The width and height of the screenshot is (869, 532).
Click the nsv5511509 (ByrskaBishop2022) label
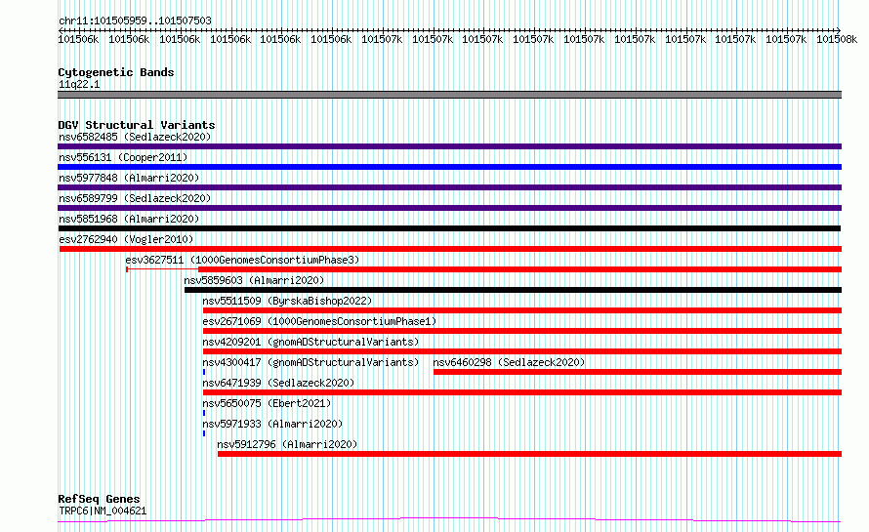(287, 301)
